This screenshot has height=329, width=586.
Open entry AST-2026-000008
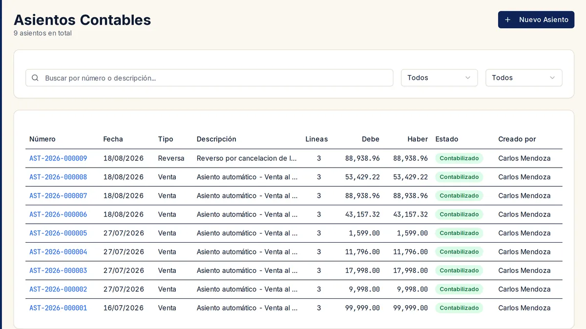click(58, 177)
